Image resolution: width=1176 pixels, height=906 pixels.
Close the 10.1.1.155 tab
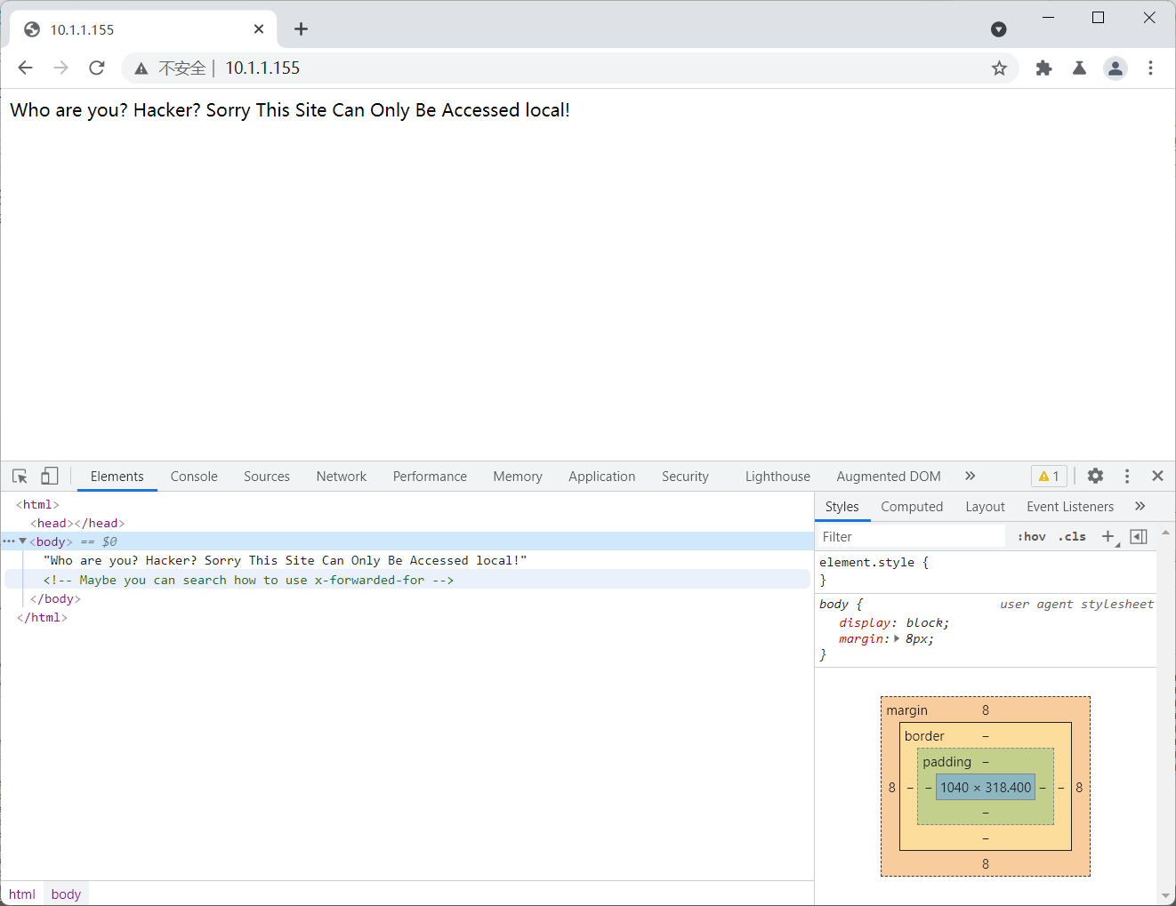coord(259,28)
